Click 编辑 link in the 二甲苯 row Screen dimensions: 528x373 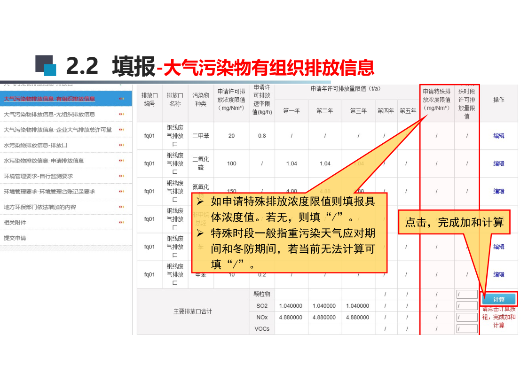pyautogui.click(x=499, y=136)
